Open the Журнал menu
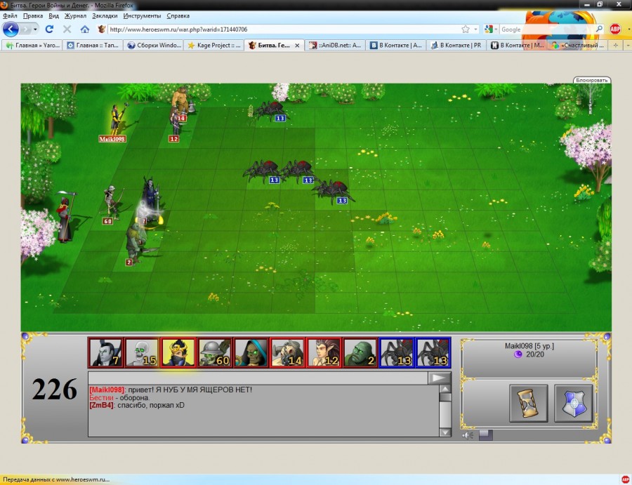This screenshot has width=632, height=485. coord(75,15)
